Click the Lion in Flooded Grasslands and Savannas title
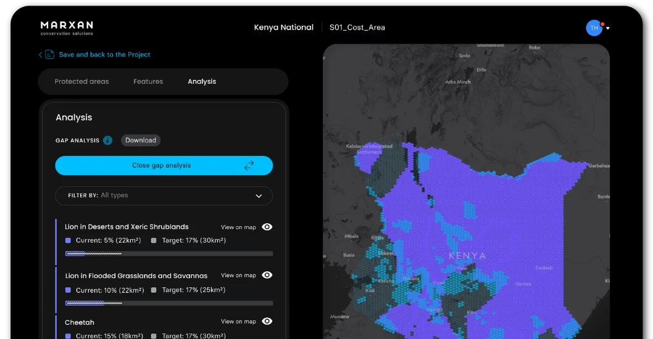Image resolution: width=653 pixels, height=339 pixels. pyautogui.click(x=136, y=276)
